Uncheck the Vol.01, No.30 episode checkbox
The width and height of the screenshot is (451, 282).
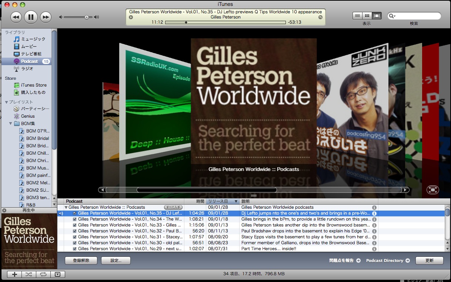click(x=75, y=243)
